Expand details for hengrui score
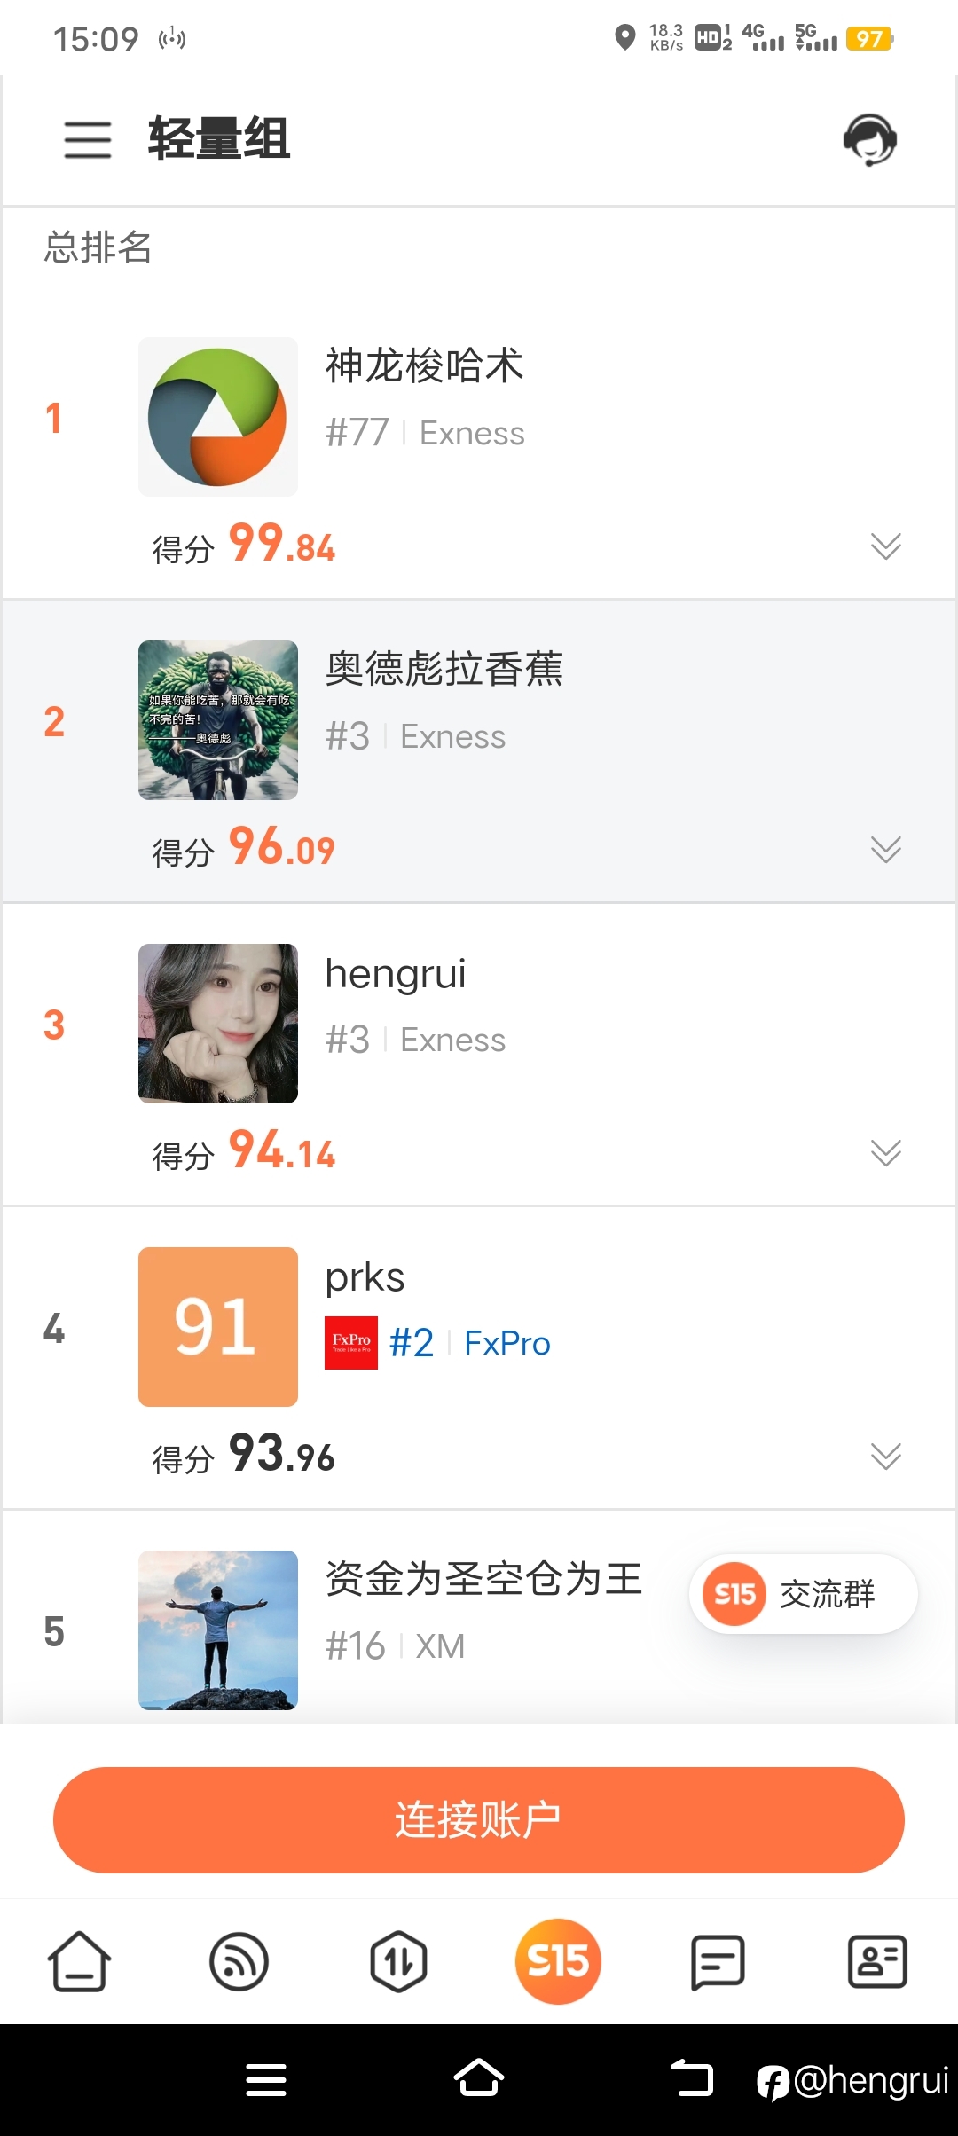 (885, 1153)
